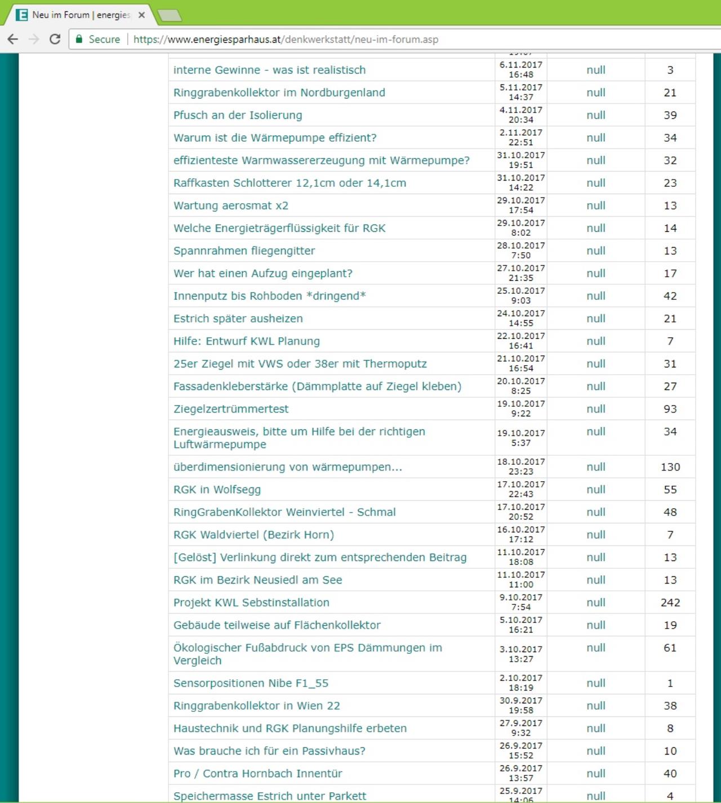Open 'Ringgrabenkollektor im Nordburgenland' thread
Viewport: 721px width, 803px height.
click(279, 93)
